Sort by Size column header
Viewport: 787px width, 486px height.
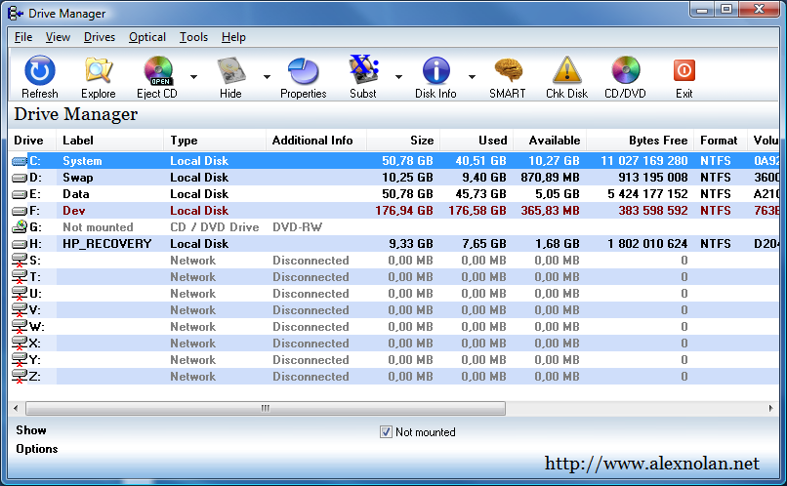(403, 141)
